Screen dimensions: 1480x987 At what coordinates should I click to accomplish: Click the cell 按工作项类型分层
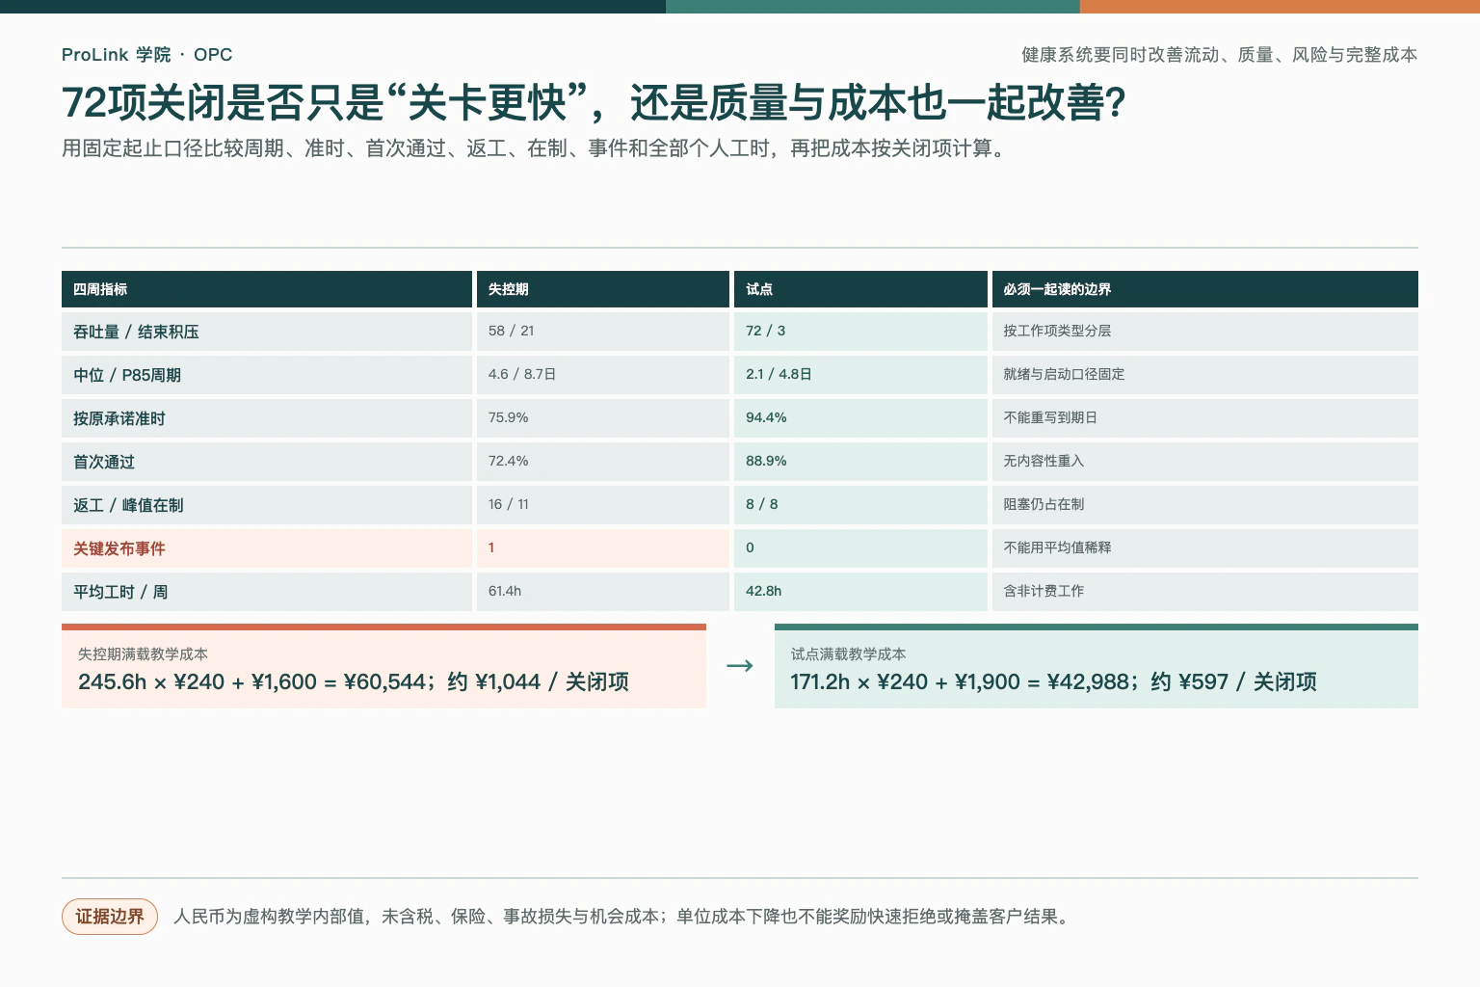1205,332
